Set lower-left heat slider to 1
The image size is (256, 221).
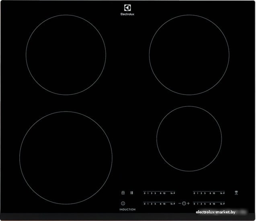pyautogui.click(x=148, y=204)
